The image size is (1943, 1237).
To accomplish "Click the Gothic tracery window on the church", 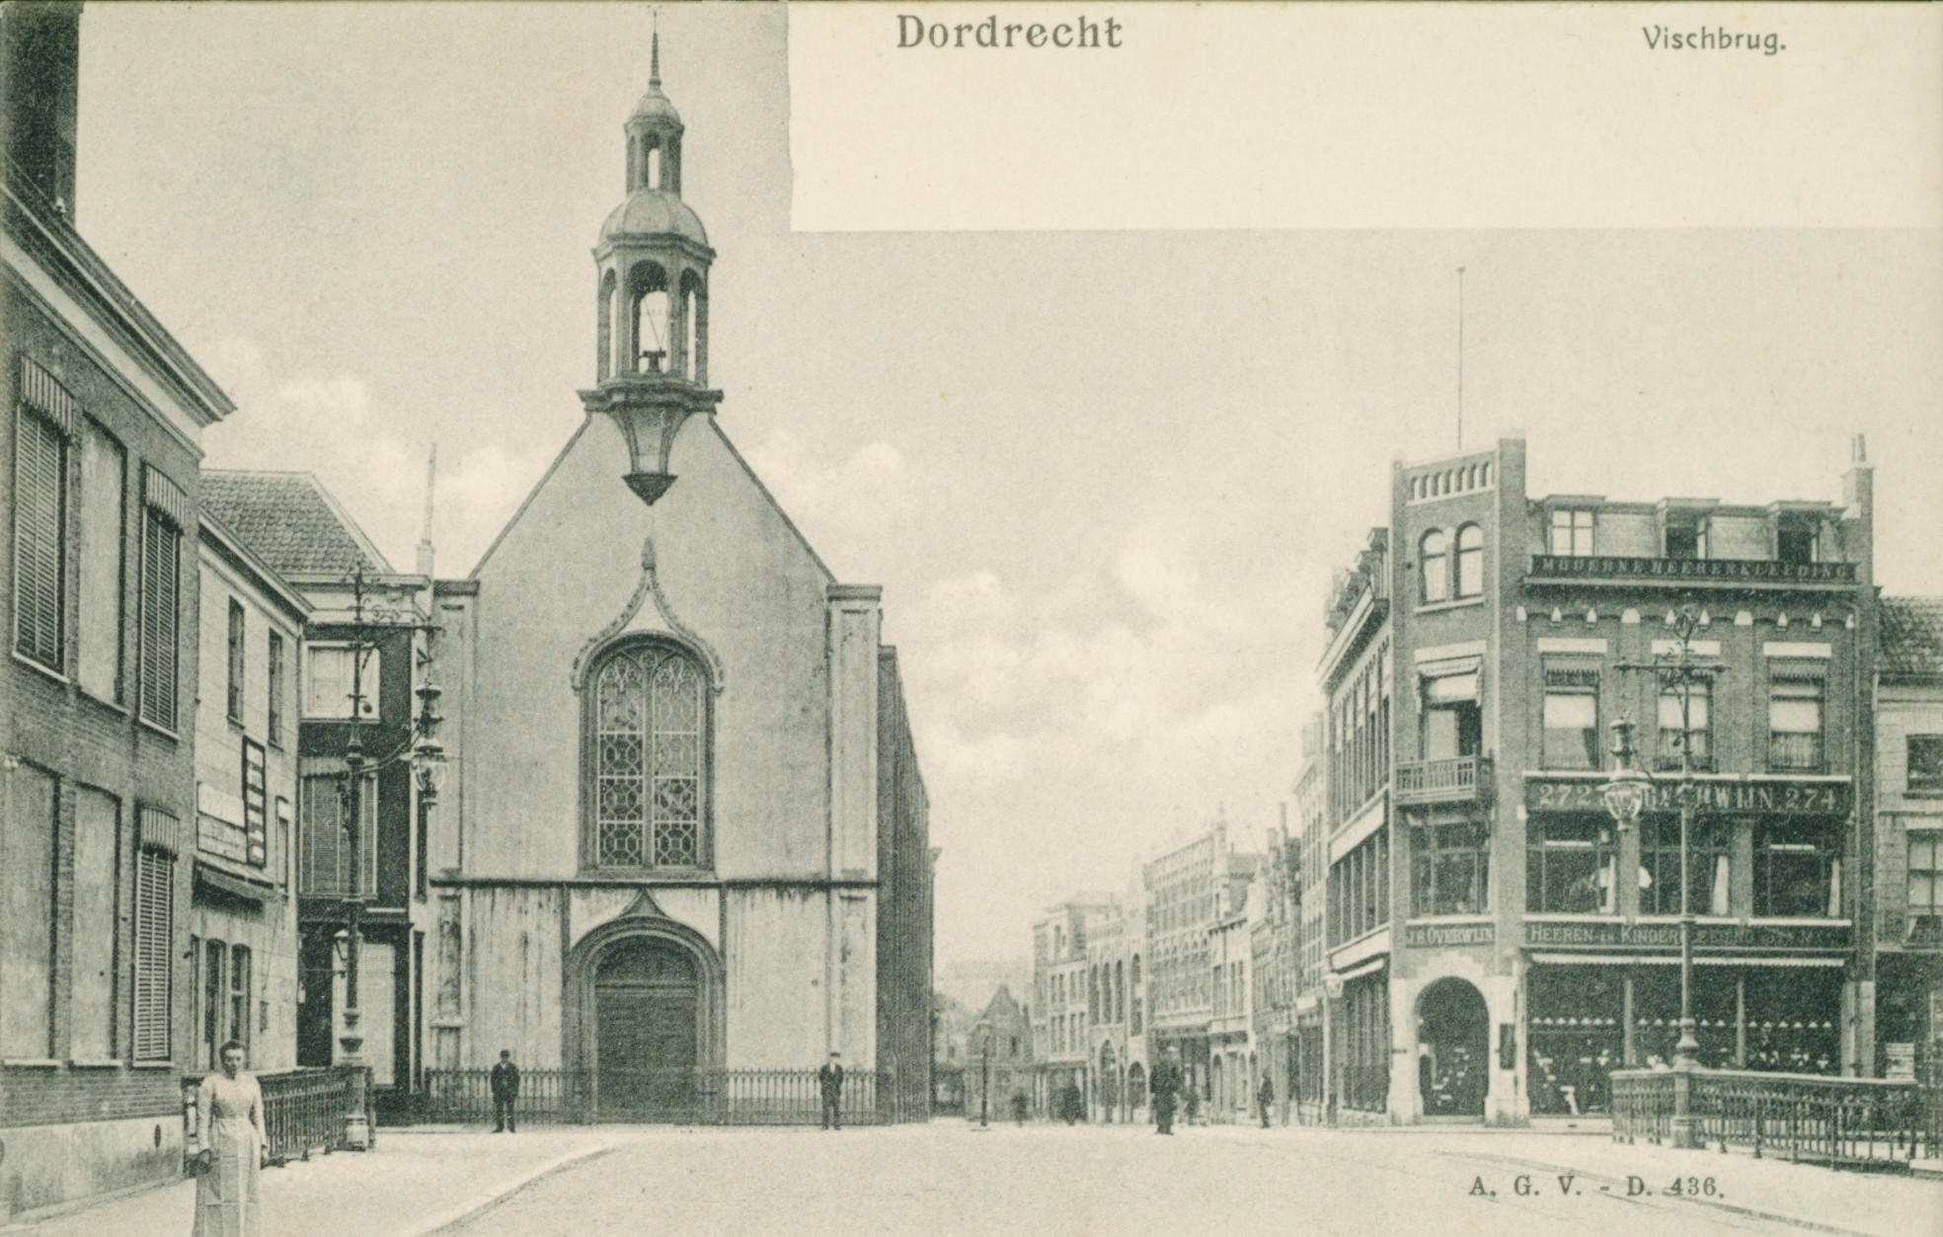I will (648, 755).
